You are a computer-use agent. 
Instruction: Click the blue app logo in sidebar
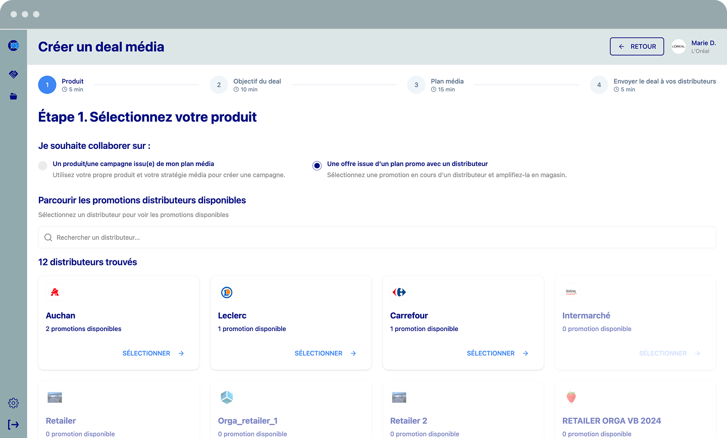(x=14, y=46)
